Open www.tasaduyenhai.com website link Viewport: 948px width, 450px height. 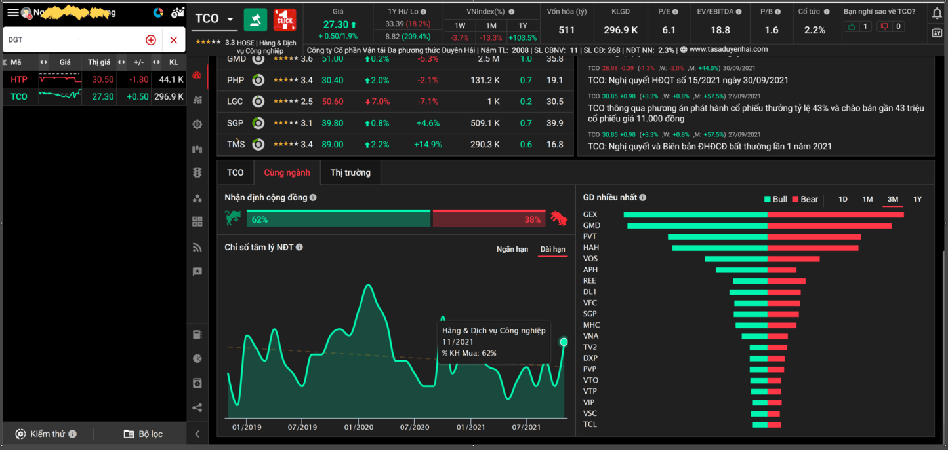728,49
